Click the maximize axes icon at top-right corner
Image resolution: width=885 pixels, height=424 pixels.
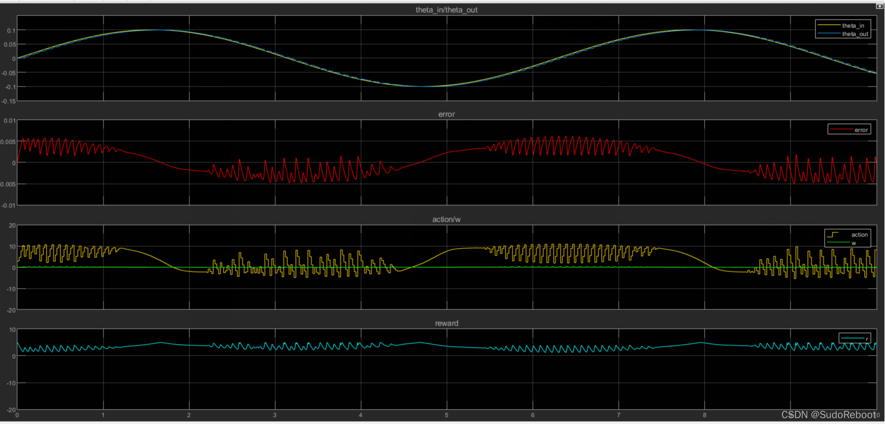880,6
